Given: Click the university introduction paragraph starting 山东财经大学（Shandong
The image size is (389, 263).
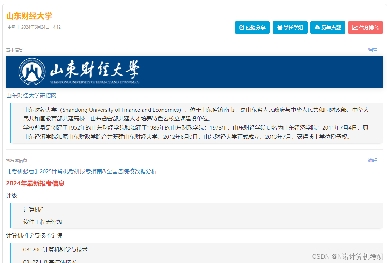Looking at the screenshot, I should [196, 114].
